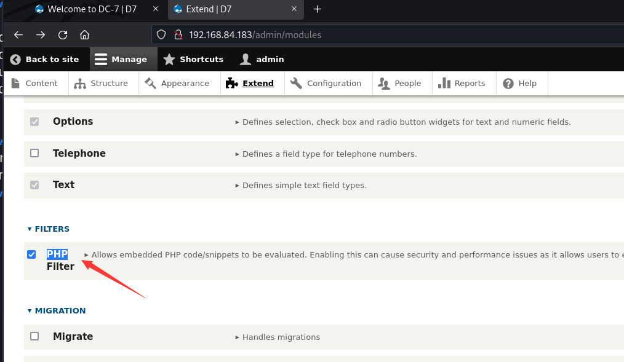Viewport: 624px width, 362px height.
Task: Click the browser back arrow
Action: coord(18,35)
